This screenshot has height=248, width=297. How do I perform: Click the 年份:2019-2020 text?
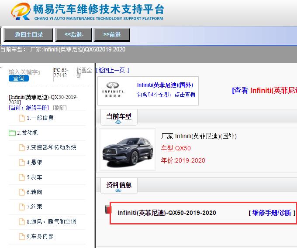tap(183, 160)
